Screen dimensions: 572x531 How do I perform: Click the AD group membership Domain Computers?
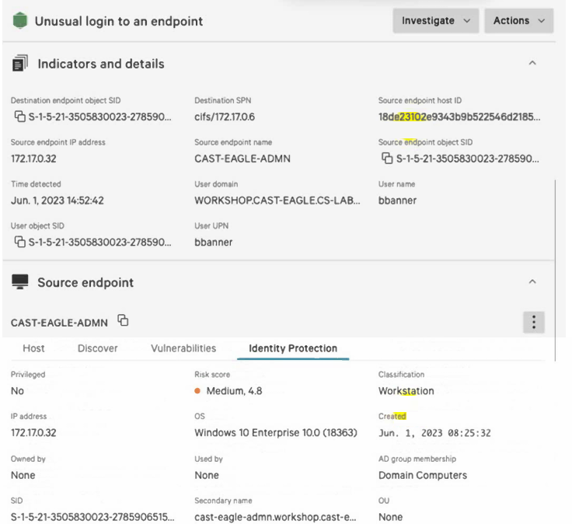(423, 475)
